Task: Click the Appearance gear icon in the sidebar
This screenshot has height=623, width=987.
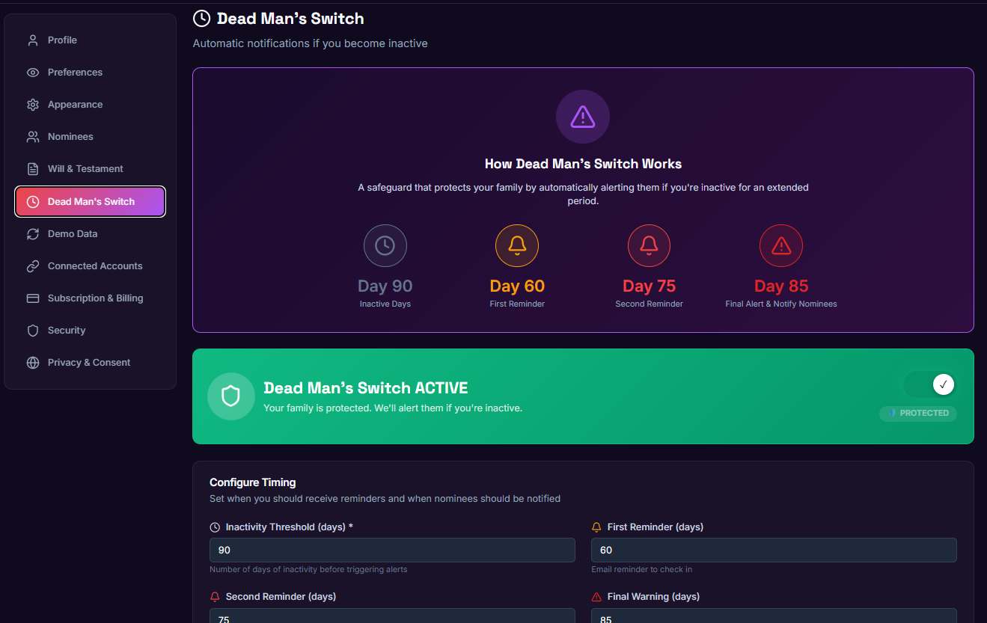Action: click(x=33, y=105)
